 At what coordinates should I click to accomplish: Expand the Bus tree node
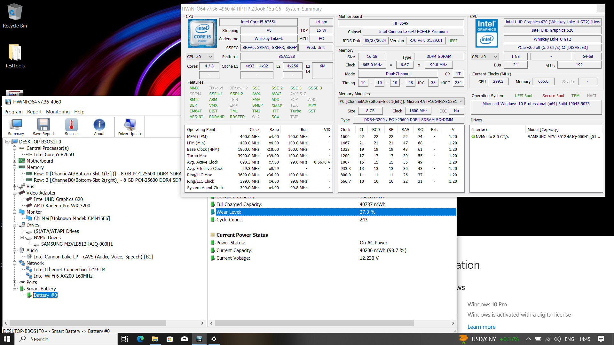coord(14,187)
